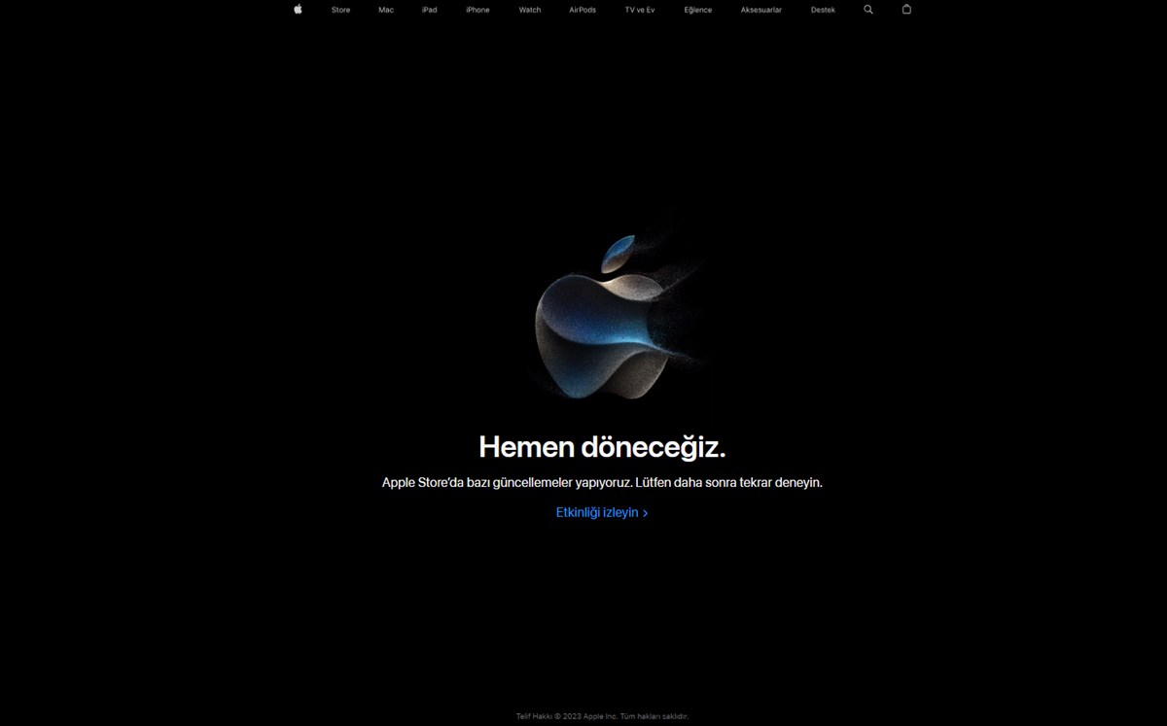The width and height of the screenshot is (1167, 726).
Task: Click the Hemen döneceğiz heading
Action: click(602, 447)
